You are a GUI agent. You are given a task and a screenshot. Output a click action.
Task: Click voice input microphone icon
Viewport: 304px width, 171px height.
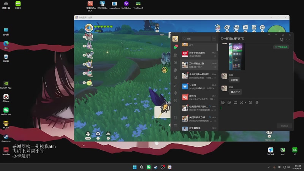(x=257, y=102)
